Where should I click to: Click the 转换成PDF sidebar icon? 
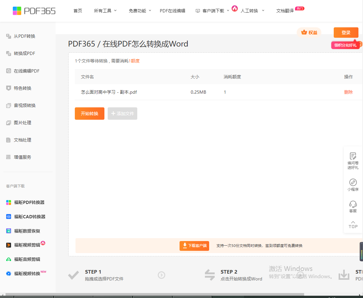(8, 53)
